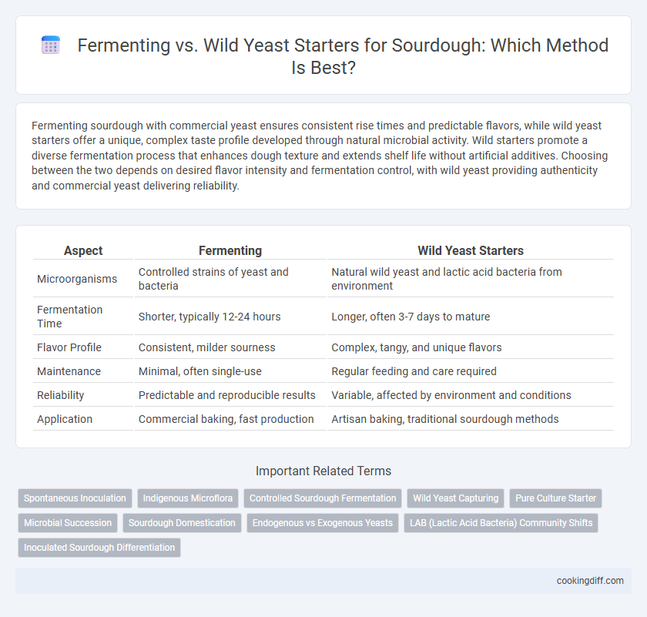Visit the cookingdiff.com footer link

[x=590, y=581]
